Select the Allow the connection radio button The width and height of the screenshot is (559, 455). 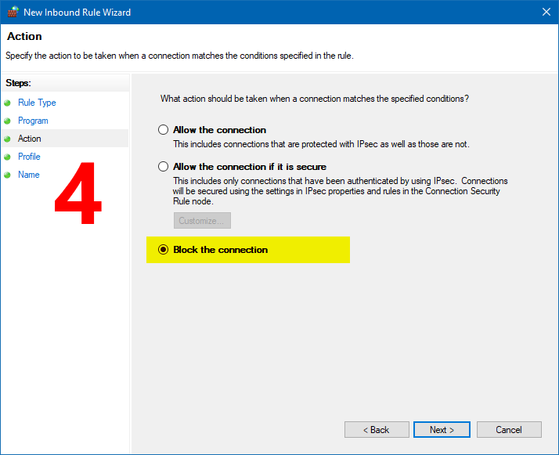(x=164, y=129)
